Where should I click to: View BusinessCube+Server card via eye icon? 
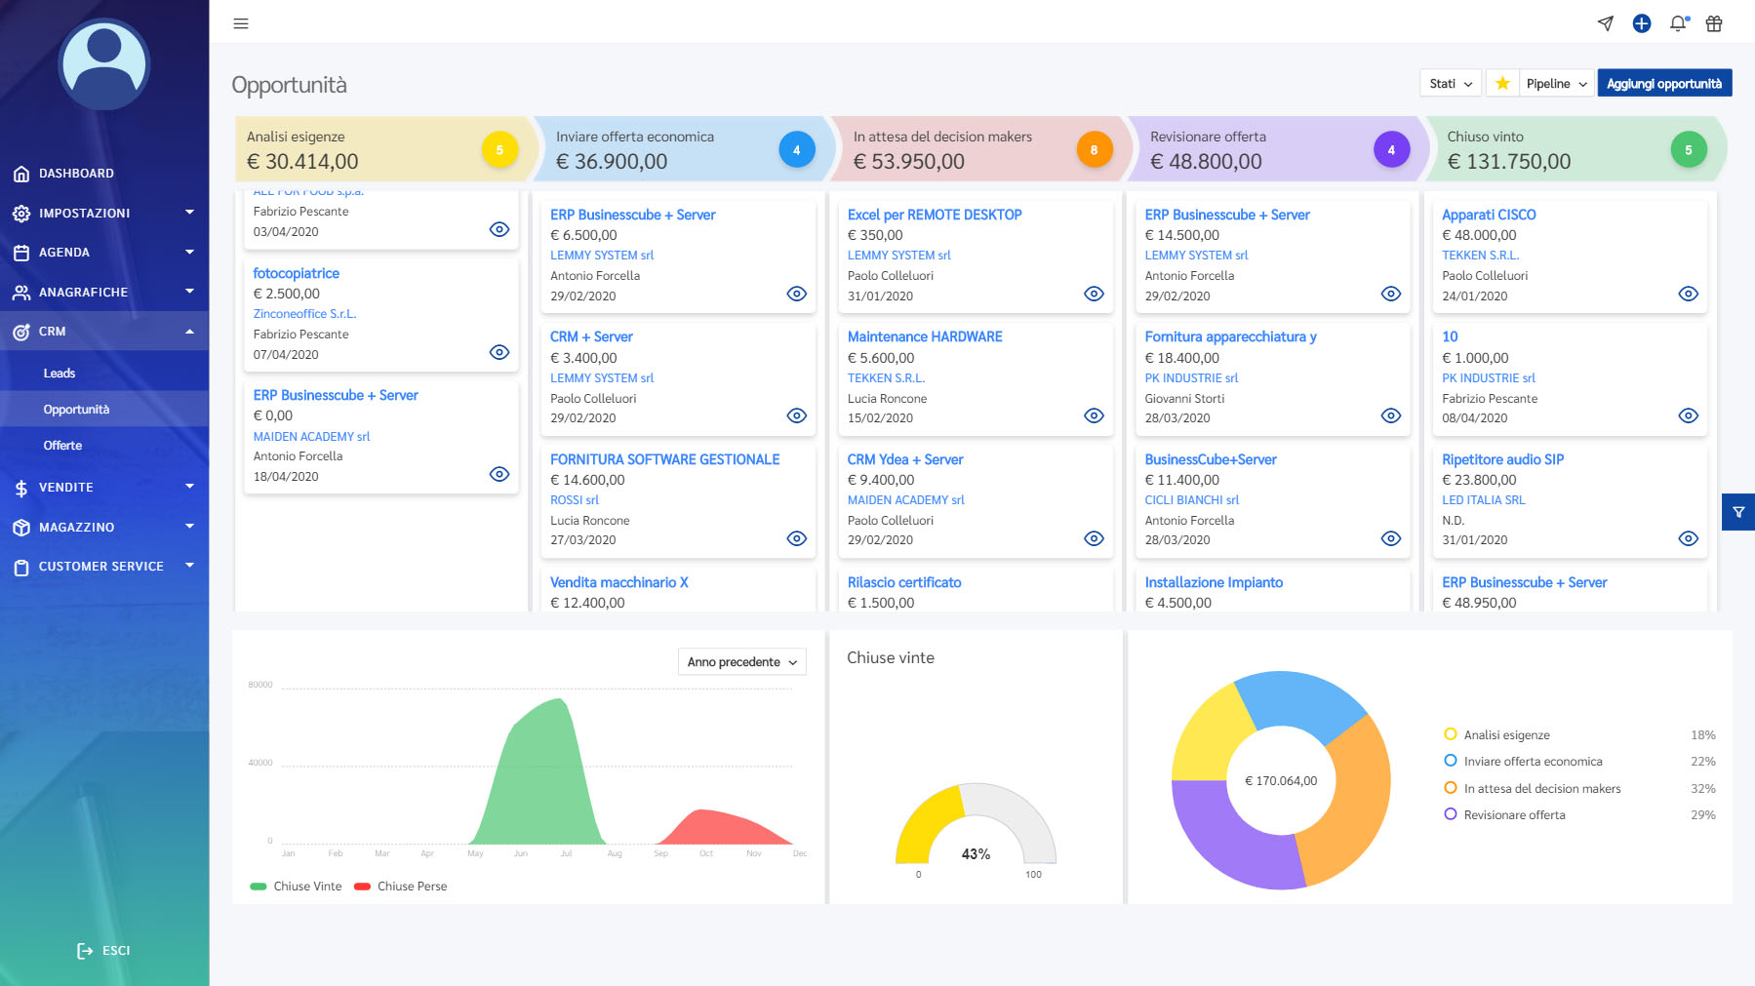tap(1391, 538)
